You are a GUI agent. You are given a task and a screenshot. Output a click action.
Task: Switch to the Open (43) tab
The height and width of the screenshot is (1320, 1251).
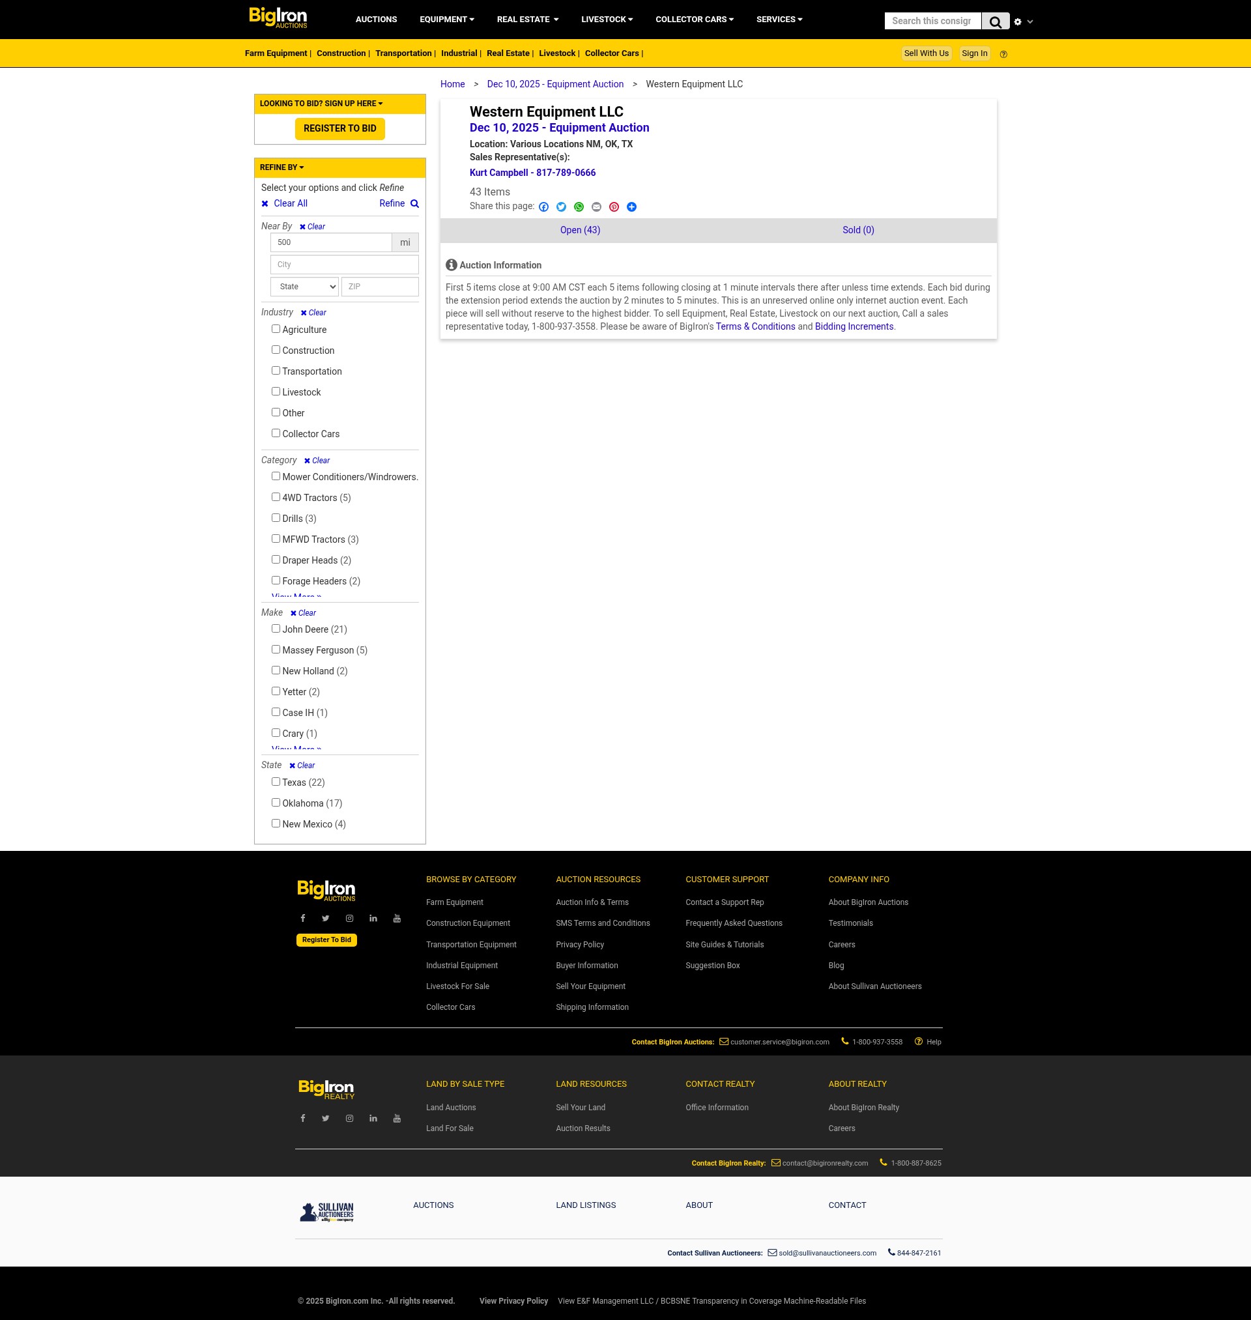pos(580,231)
